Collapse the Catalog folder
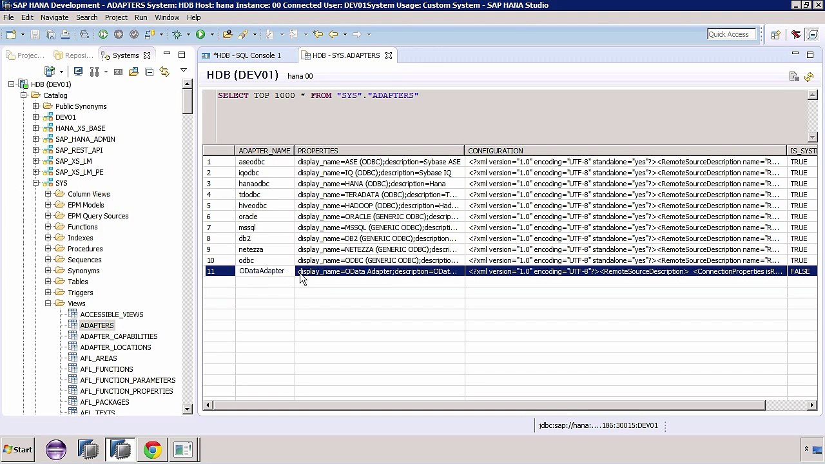The image size is (825, 464). (x=24, y=95)
